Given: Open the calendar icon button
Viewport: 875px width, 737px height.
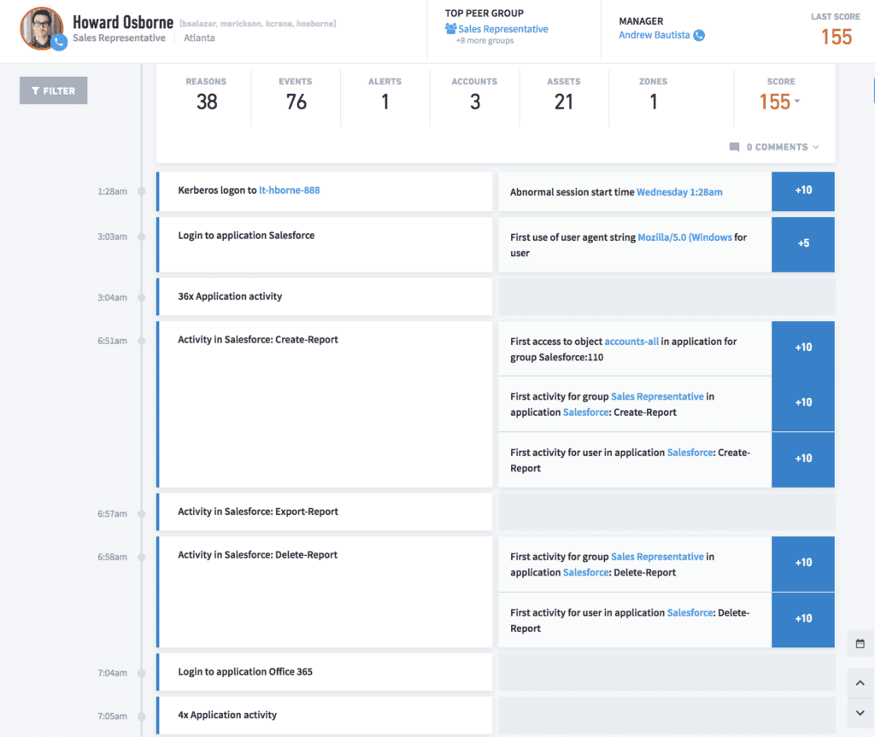Looking at the screenshot, I should pos(860,643).
